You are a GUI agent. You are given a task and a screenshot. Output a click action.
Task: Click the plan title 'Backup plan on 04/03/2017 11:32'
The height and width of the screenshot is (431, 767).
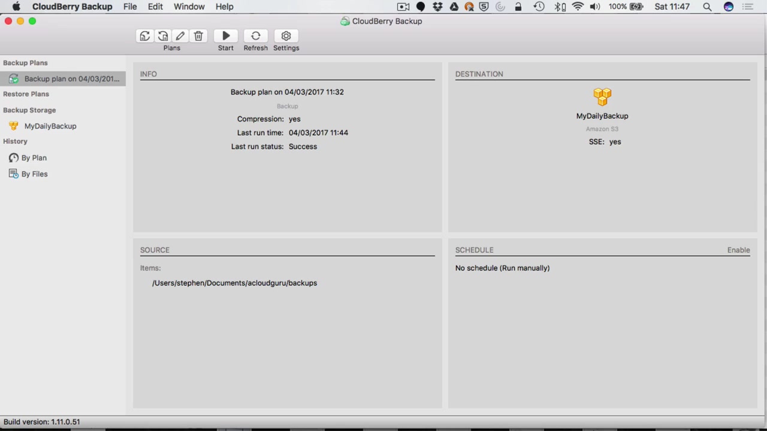click(x=287, y=92)
